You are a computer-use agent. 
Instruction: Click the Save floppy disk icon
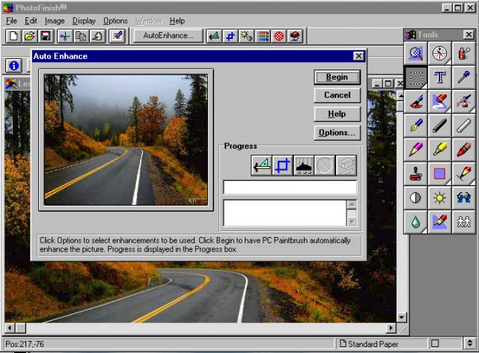46,35
